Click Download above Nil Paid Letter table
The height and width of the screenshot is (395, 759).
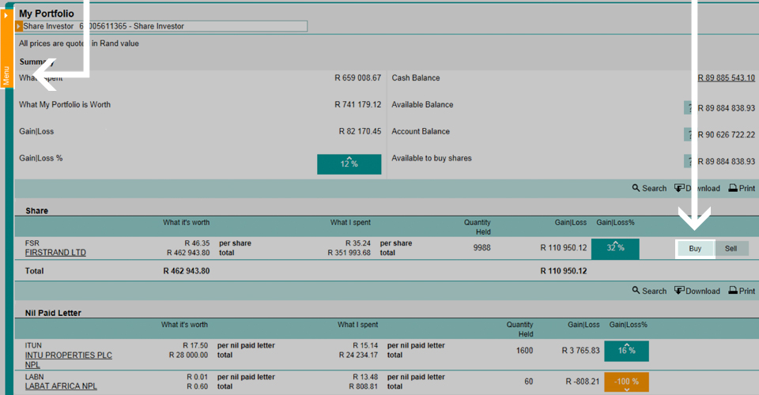(x=697, y=291)
